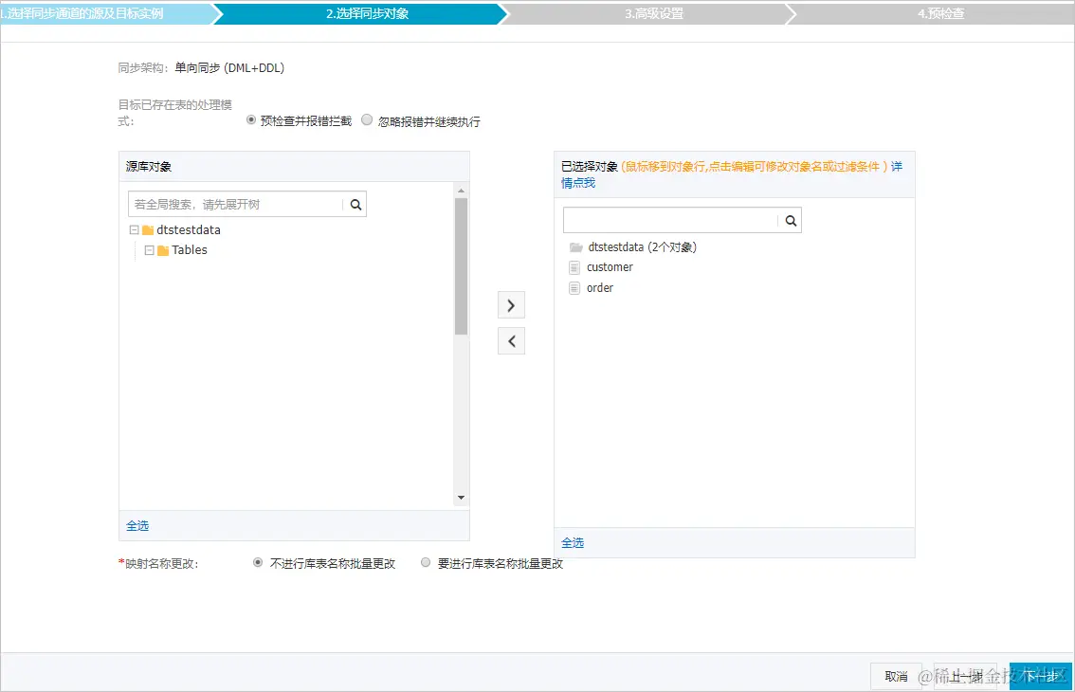Image resolution: width=1075 pixels, height=692 pixels.
Task: Collapse the dtstestdata source tree node
Action: (135, 230)
